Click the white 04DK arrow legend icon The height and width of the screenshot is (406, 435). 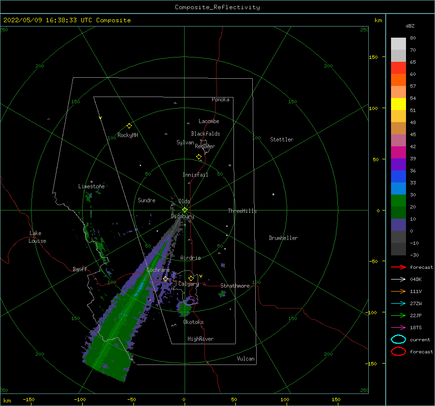point(398,280)
